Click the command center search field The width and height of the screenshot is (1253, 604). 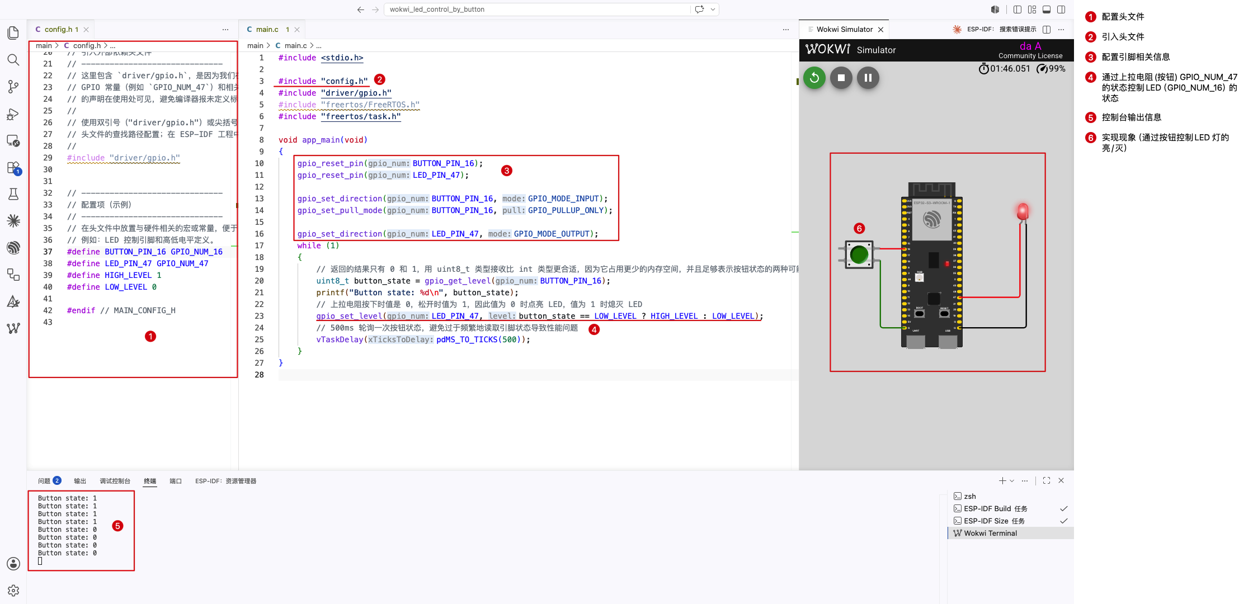coord(537,10)
